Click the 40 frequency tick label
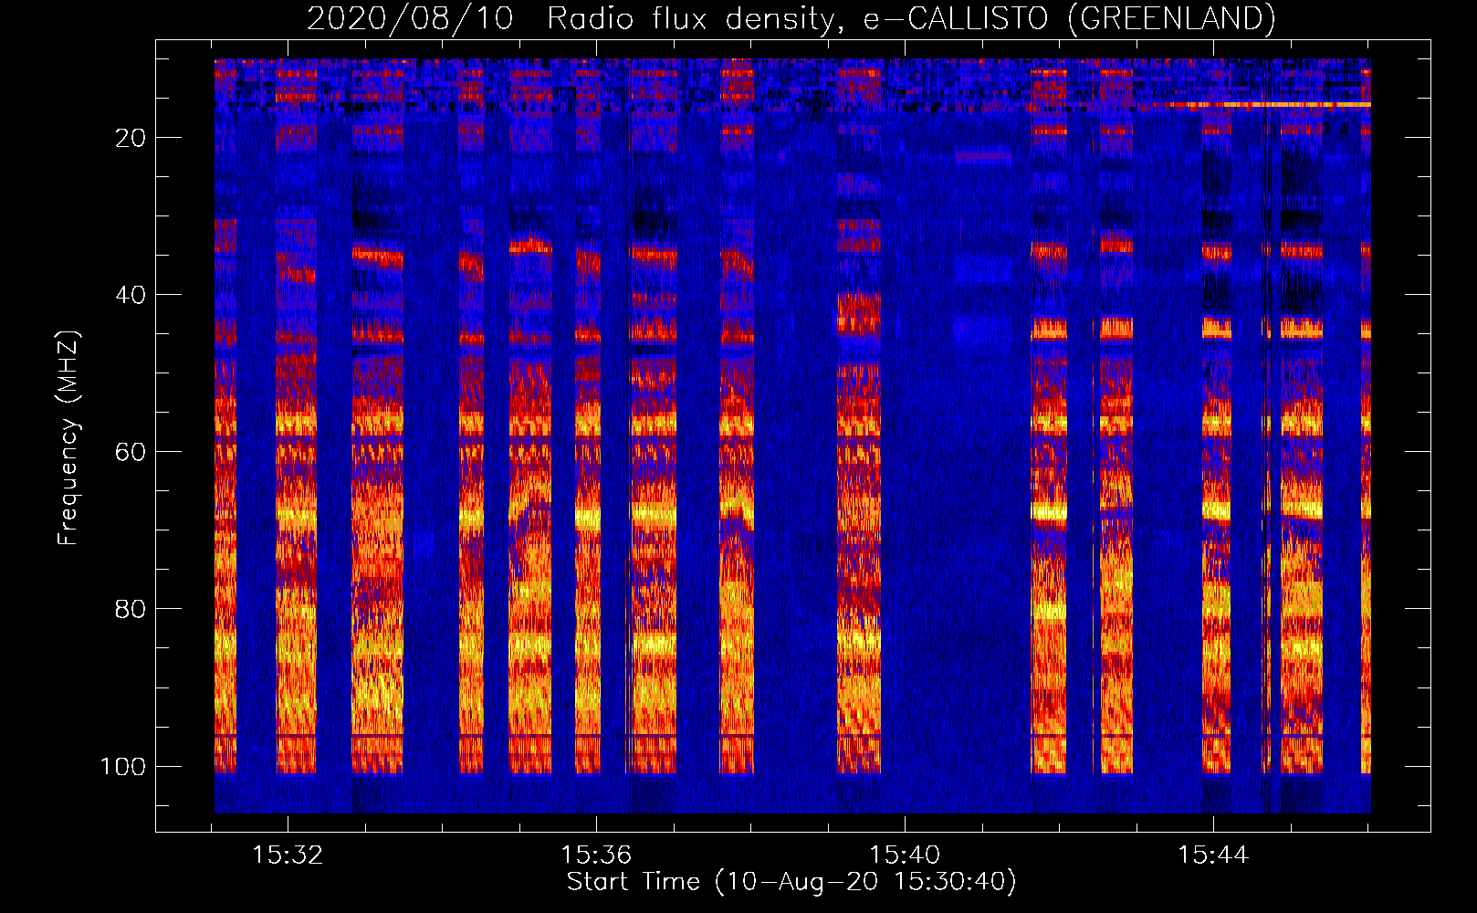The height and width of the screenshot is (913, 1477). (131, 295)
